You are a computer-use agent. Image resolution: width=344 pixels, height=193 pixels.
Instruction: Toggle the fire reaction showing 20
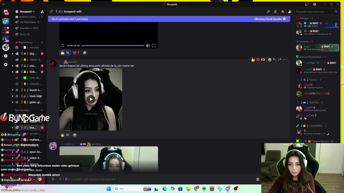[x=65, y=135]
